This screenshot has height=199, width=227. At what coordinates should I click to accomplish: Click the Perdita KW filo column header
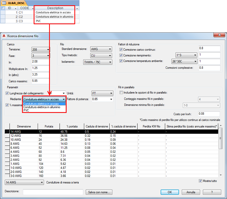pos(151,127)
